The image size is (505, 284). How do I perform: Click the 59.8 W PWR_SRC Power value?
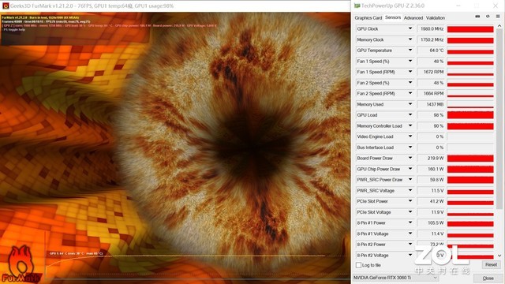point(436,180)
